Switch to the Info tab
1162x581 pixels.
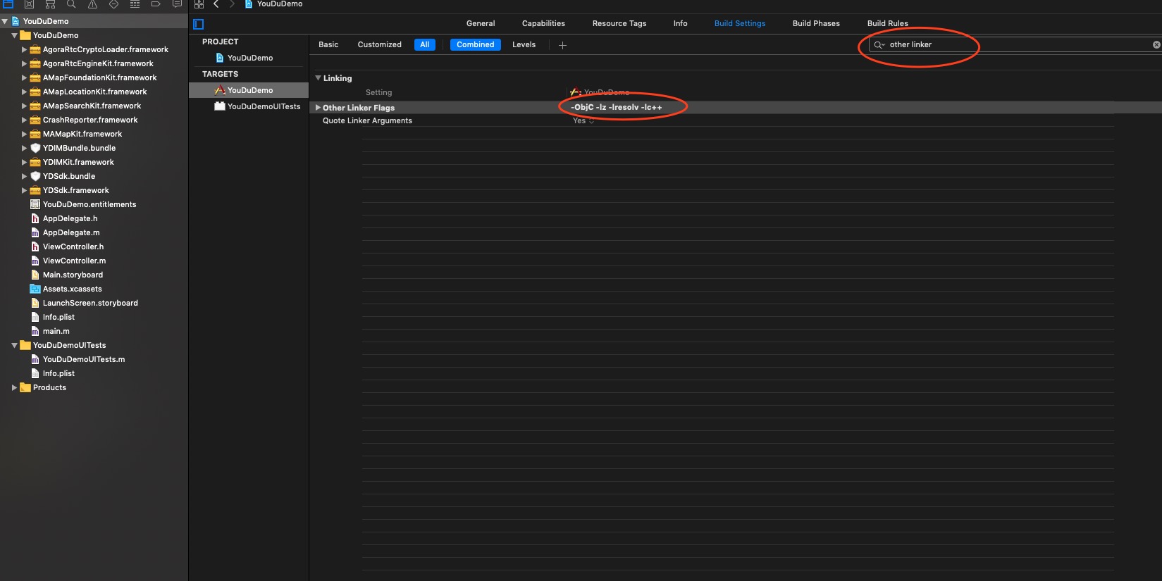coord(680,23)
